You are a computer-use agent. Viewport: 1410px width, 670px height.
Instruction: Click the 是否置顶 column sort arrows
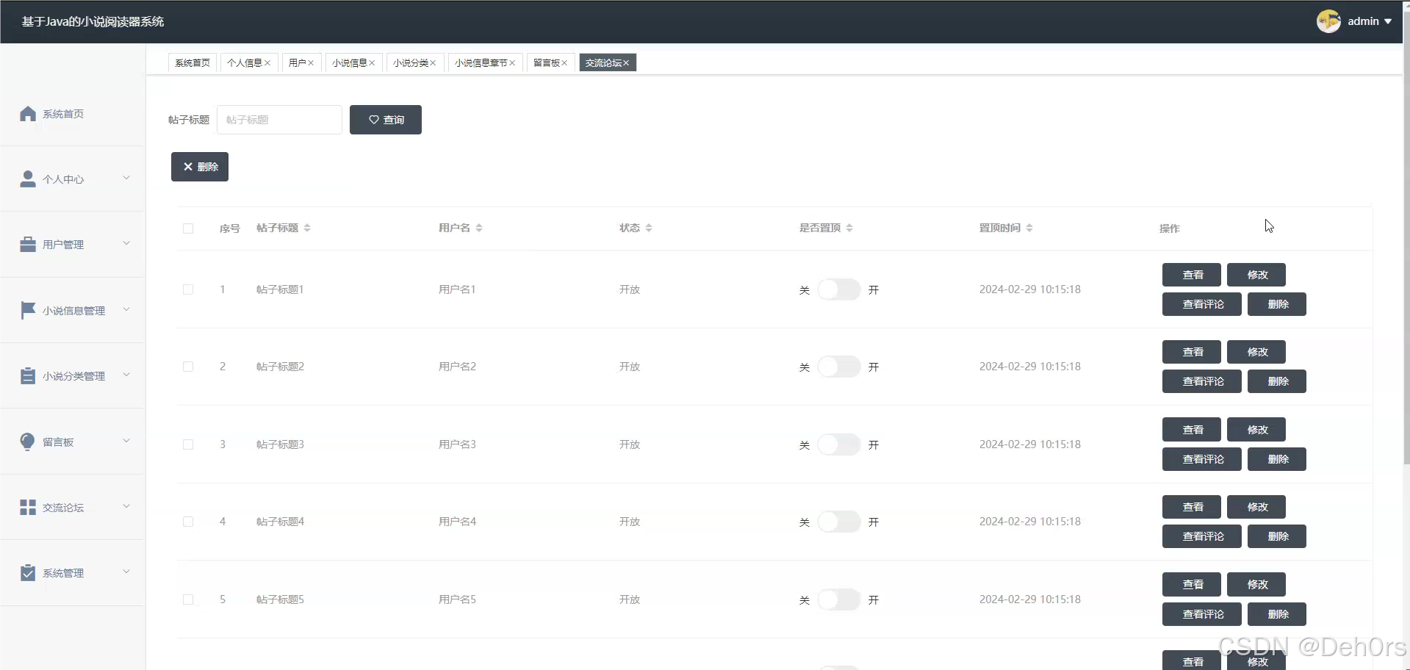click(850, 228)
